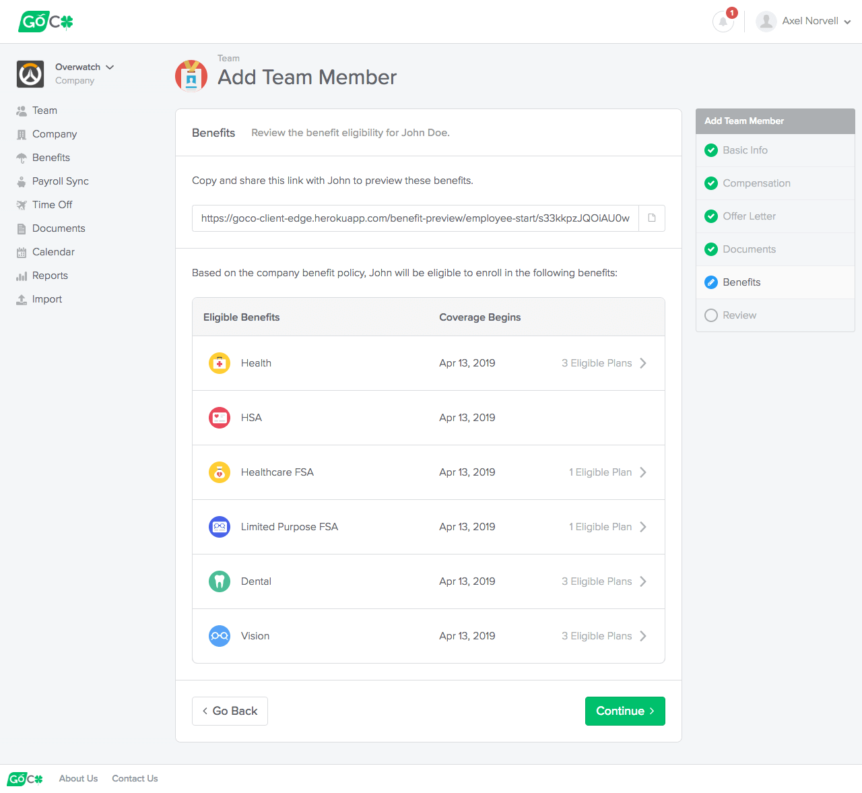
Task: Click the Import sidebar icon
Action: 21,299
